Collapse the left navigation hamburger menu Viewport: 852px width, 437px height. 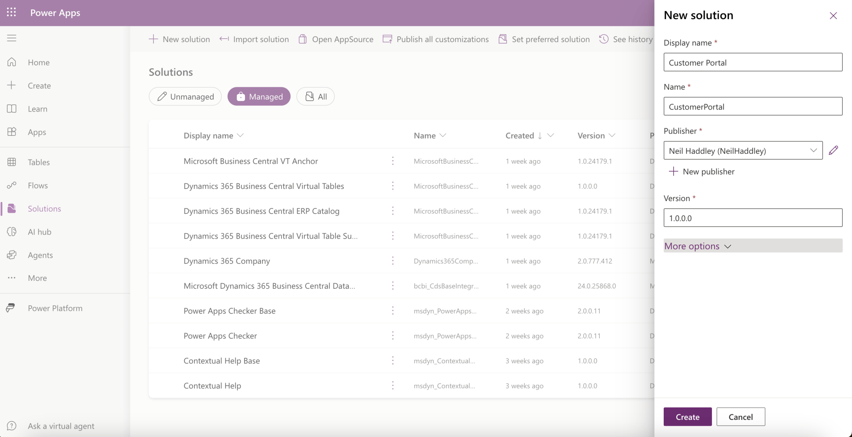coord(12,38)
